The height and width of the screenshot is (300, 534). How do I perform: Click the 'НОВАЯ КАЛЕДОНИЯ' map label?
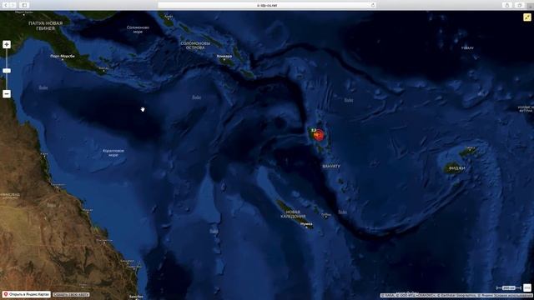coord(293,214)
